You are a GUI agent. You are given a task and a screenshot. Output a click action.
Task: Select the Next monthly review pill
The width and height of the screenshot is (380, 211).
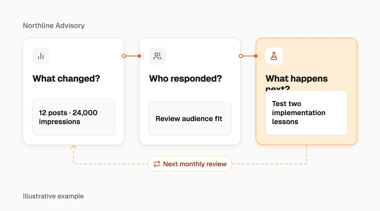pos(190,164)
